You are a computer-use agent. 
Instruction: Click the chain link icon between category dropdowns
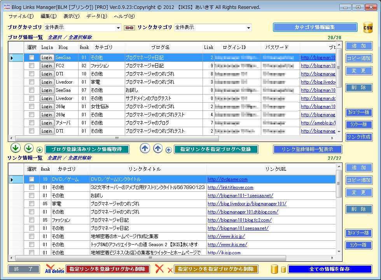coord(129,28)
